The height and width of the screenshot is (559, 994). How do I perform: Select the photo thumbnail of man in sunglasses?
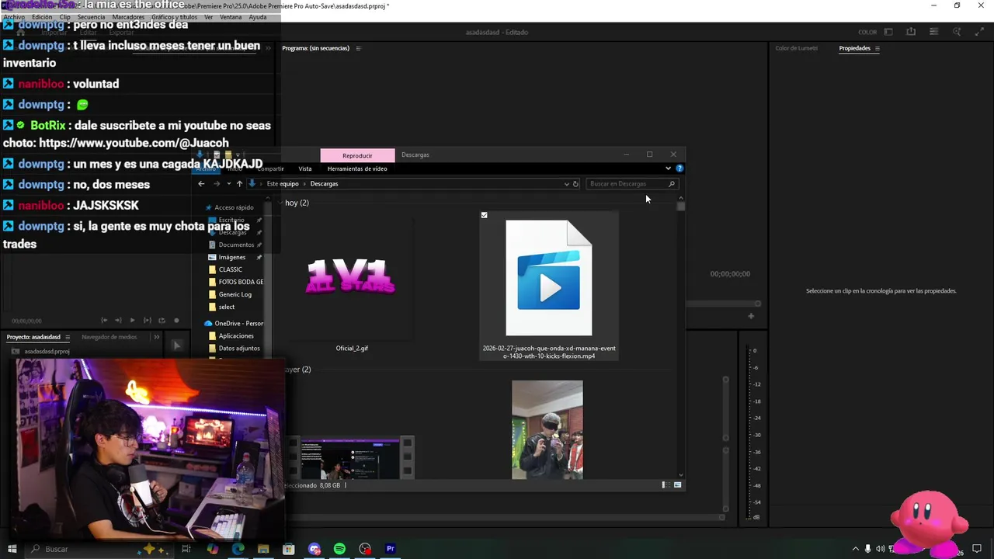[547, 429]
